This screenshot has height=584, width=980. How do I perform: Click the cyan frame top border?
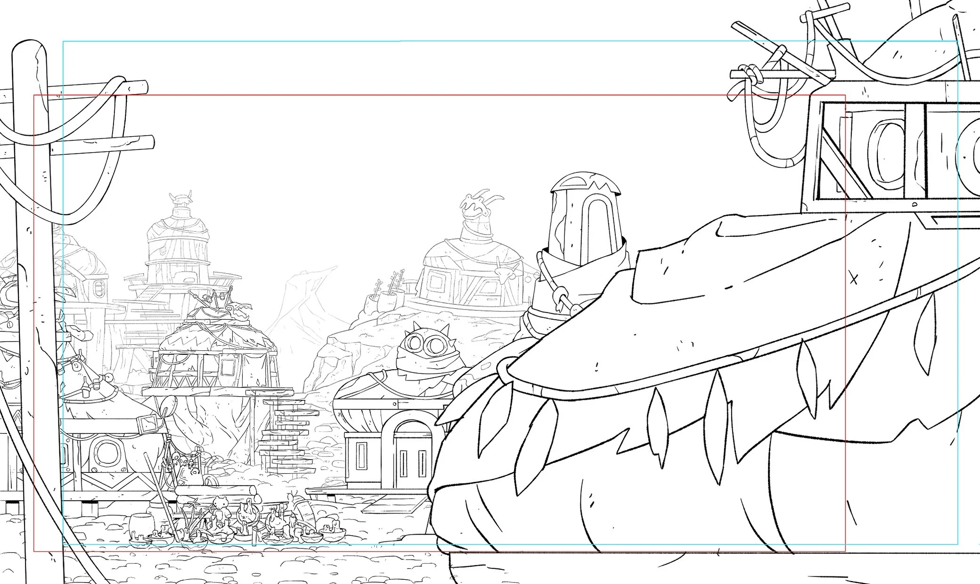point(424,41)
